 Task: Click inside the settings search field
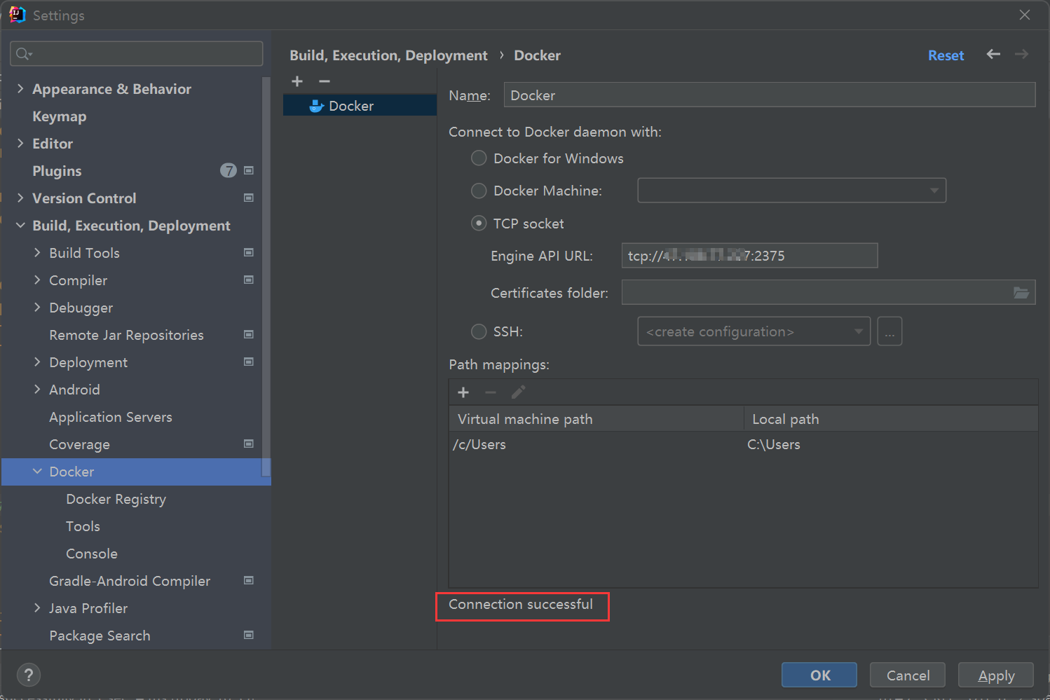click(137, 54)
